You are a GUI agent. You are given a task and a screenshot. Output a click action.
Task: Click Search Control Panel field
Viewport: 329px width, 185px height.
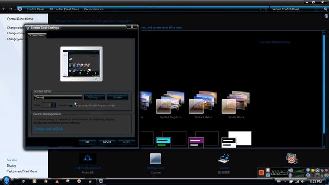coord(297,9)
